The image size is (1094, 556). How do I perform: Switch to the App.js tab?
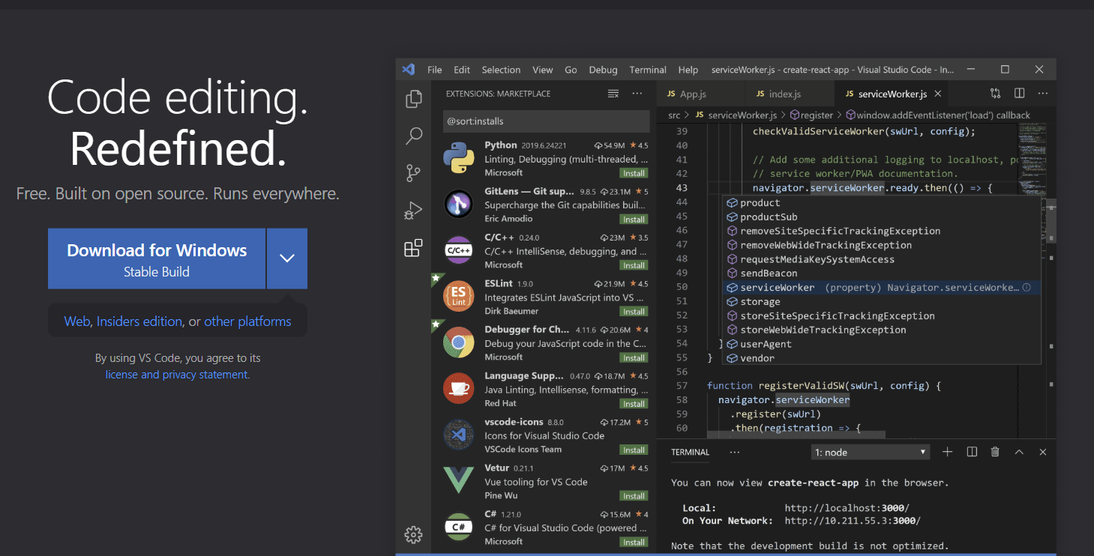point(701,94)
